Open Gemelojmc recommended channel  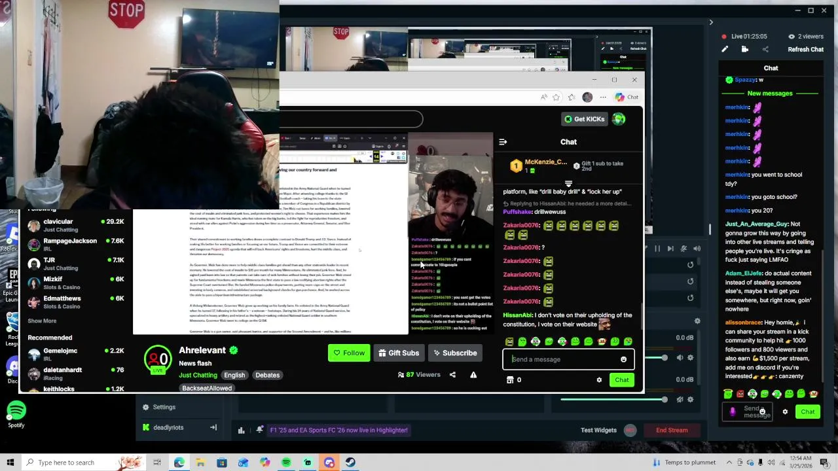[76, 354]
